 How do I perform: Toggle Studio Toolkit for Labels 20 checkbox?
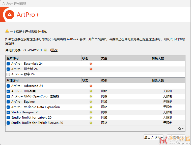point(8,118)
